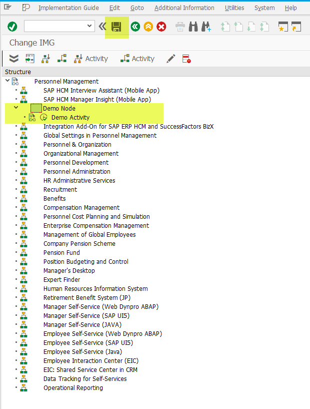310x409 pixels.
Task: Click the red Delete node icon
Action: pyautogui.click(x=186, y=59)
